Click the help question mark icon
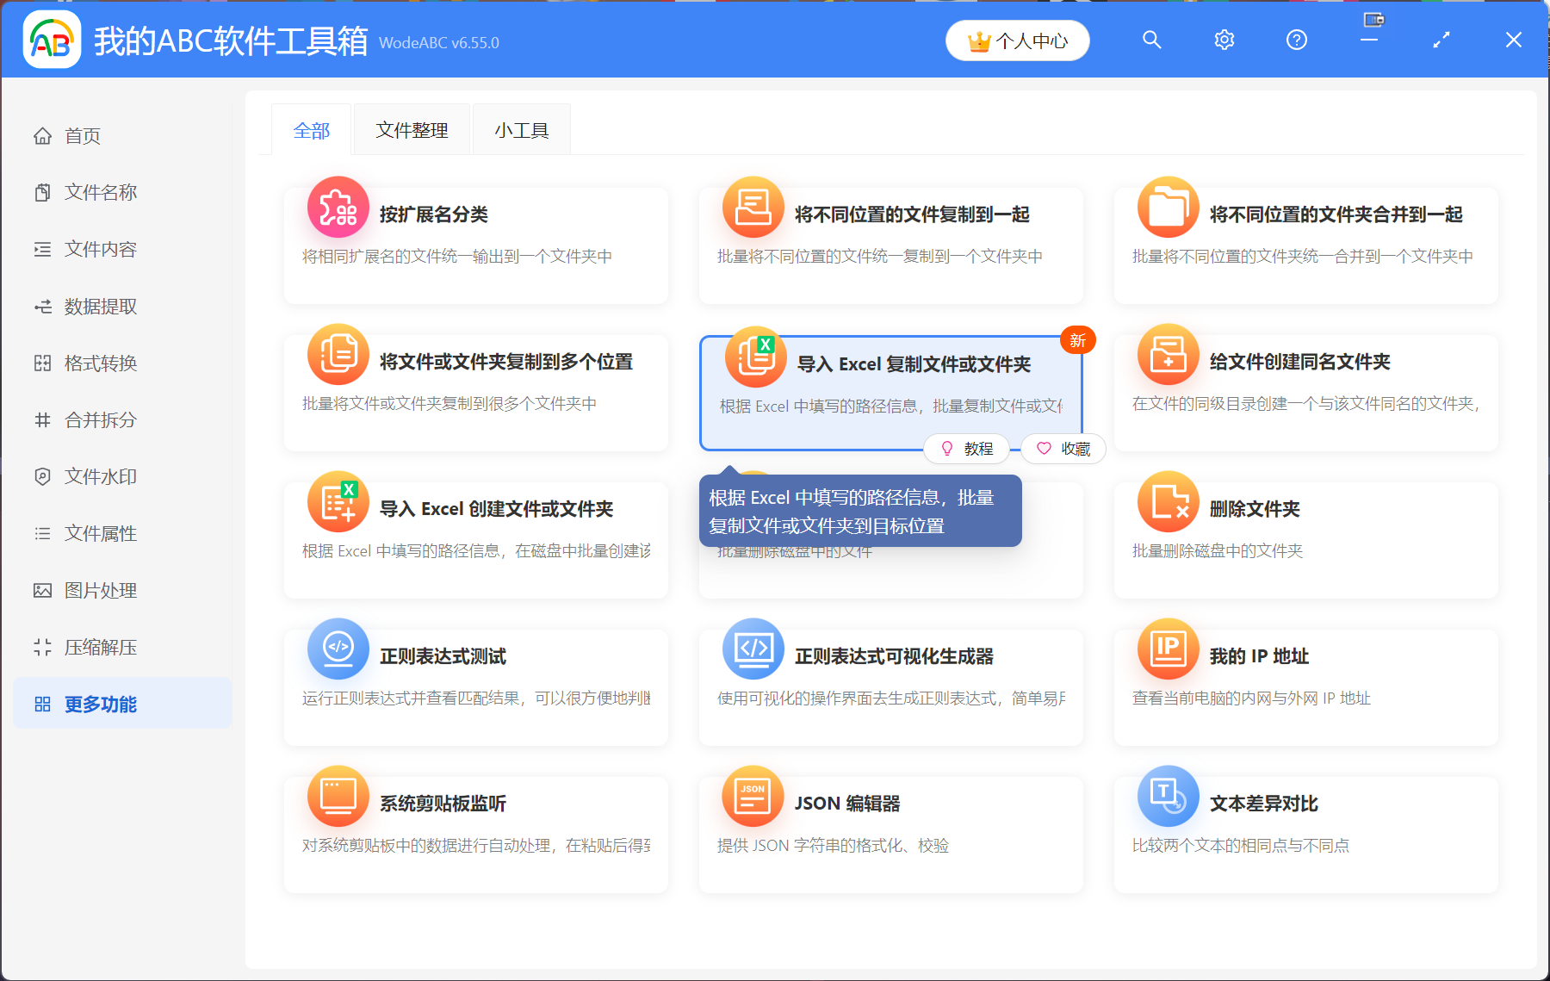 (1296, 40)
